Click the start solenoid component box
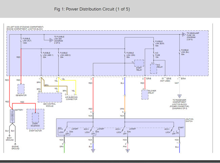 35,118
